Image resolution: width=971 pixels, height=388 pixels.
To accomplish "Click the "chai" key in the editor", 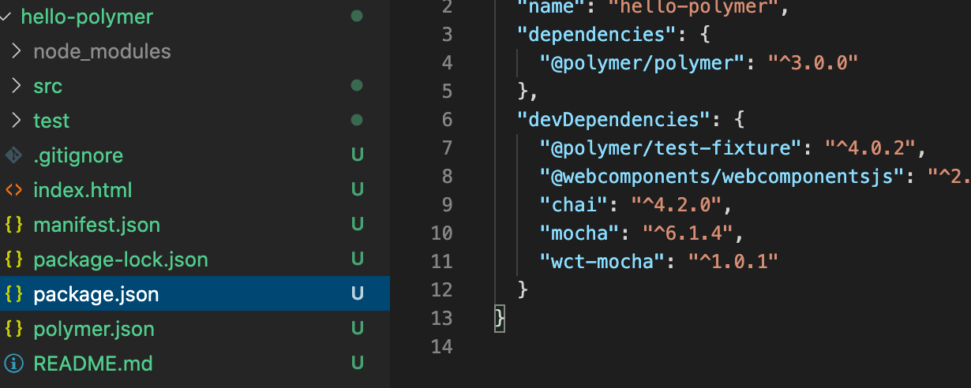I will tap(574, 204).
